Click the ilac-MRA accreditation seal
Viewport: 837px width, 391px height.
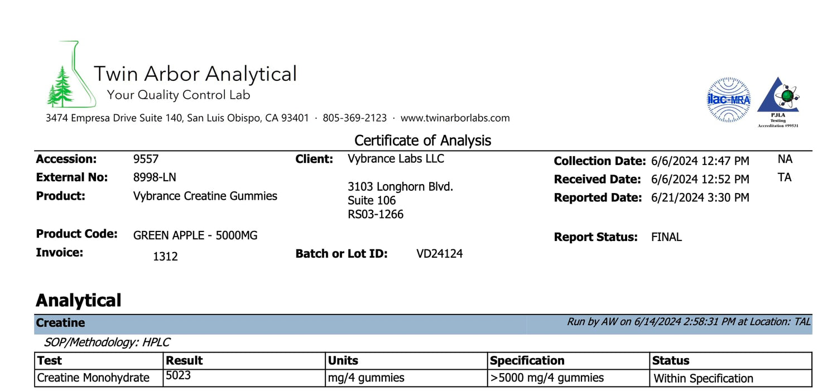(x=729, y=100)
